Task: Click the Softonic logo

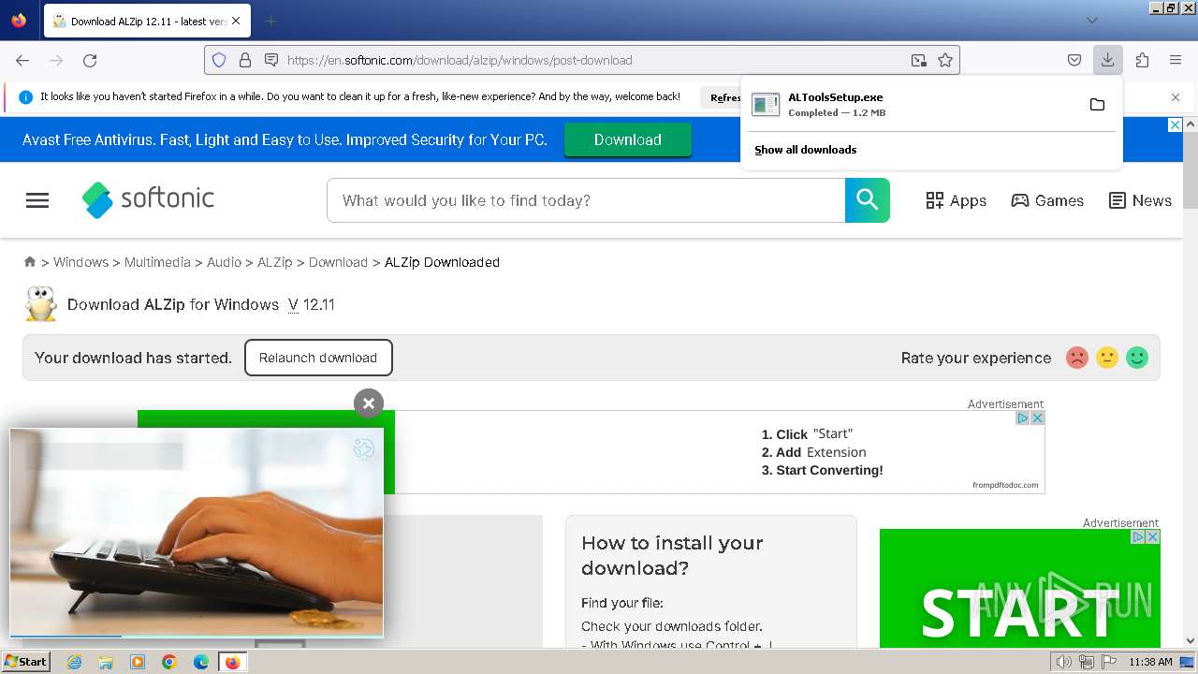Action: point(148,199)
